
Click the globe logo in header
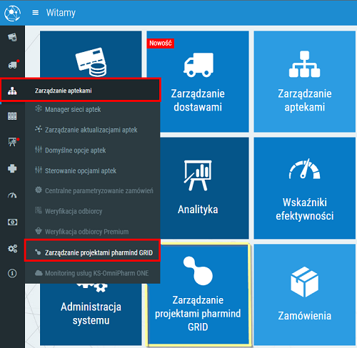[12, 14]
